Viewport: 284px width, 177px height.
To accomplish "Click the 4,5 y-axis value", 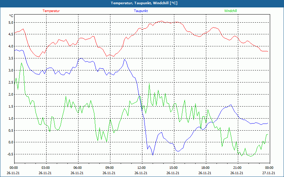I will click(11, 34).
